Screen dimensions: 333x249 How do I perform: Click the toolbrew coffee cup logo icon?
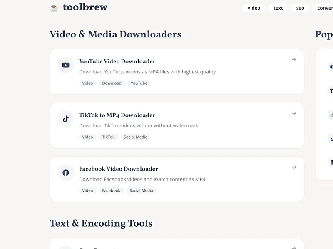[x=54, y=8]
